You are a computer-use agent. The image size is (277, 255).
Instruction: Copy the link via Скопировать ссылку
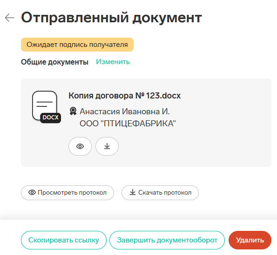click(64, 240)
